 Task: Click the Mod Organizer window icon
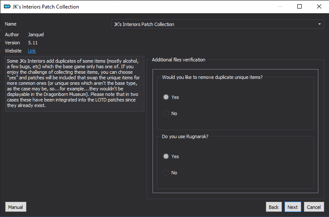pyautogui.click(x=7, y=6)
